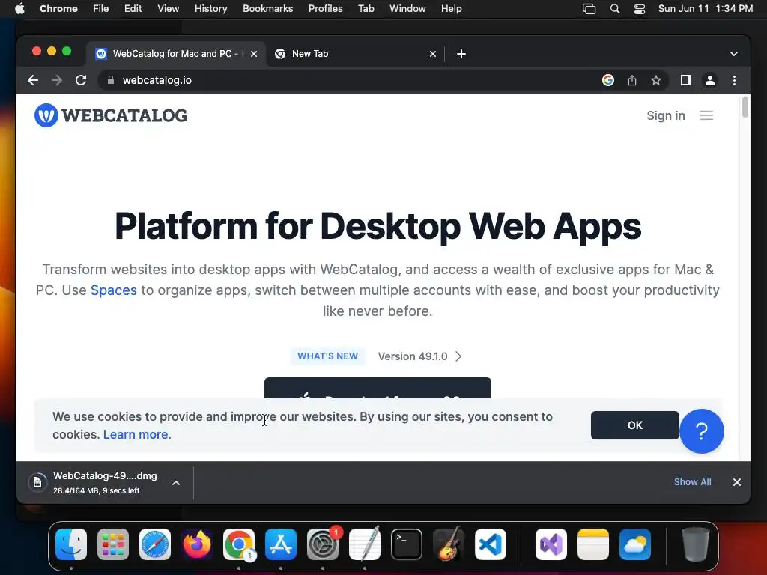Click Sign in
Screen dimensions: 767x575
(x=666, y=115)
